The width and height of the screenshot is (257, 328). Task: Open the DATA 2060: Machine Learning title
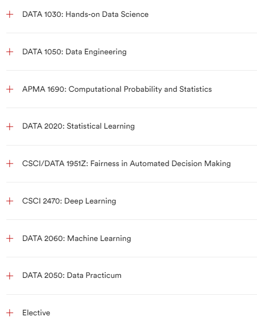[77, 238]
